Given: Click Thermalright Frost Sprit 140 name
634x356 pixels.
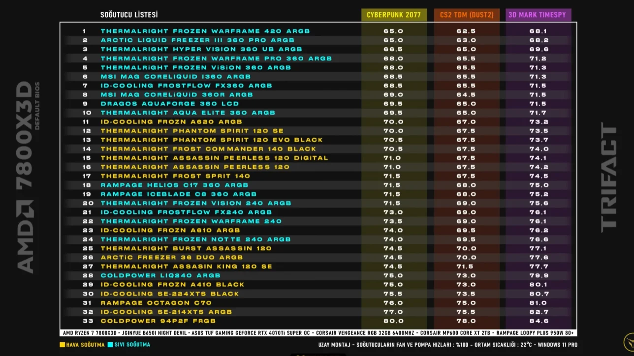Looking at the screenshot, I should 175,176.
